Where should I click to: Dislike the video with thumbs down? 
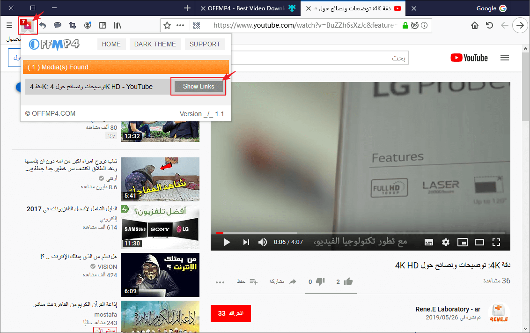pyautogui.click(x=320, y=281)
